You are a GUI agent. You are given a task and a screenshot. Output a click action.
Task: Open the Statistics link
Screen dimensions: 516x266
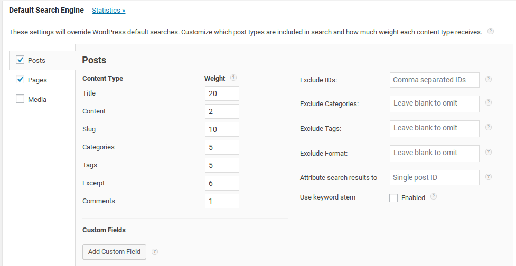tap(109, 10)
